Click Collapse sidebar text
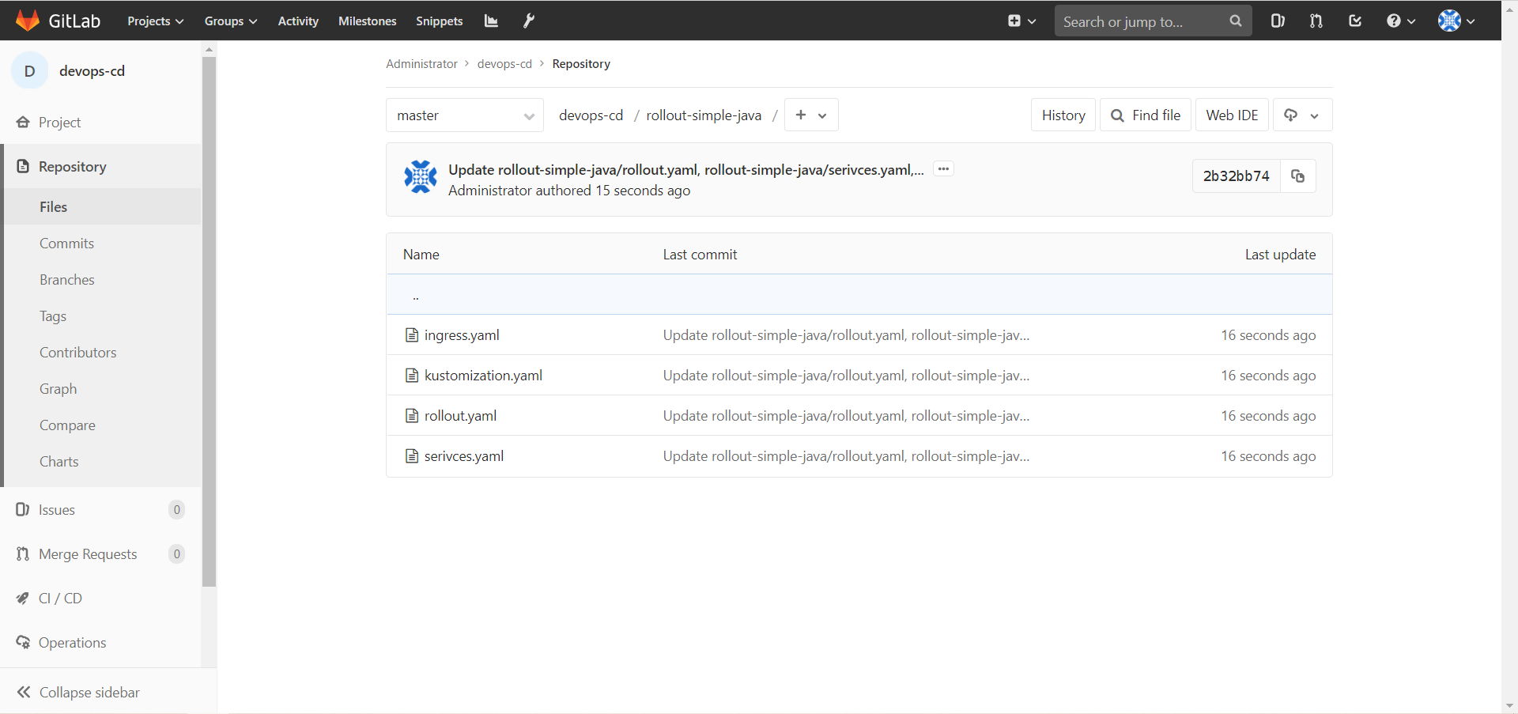This screenshot has width=1518, height=714. [x=89, y=693]
